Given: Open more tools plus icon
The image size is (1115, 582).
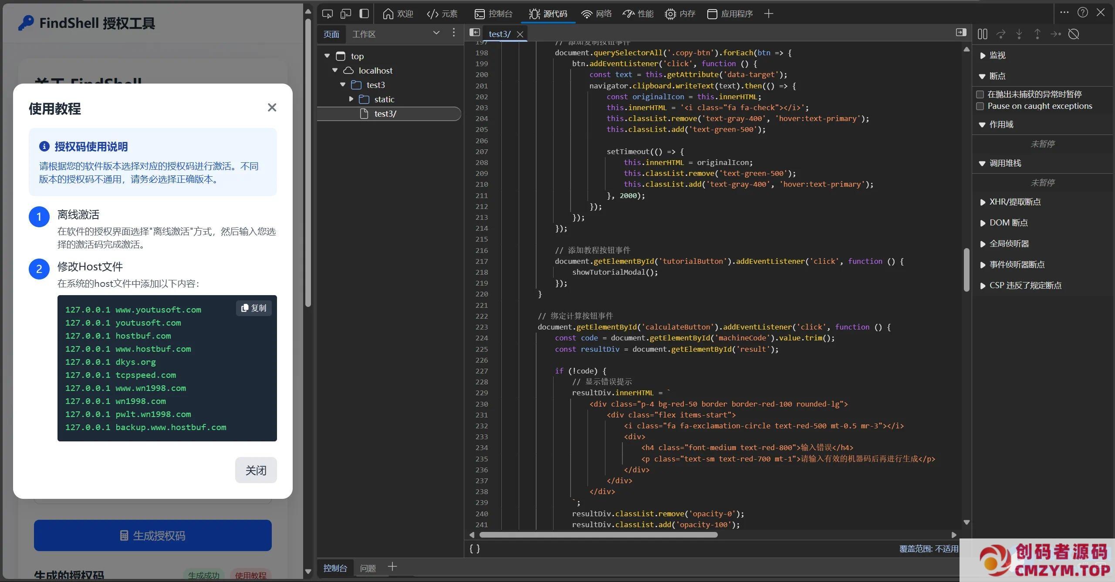Looking at the screenshot, I should [x=769, y=14].
